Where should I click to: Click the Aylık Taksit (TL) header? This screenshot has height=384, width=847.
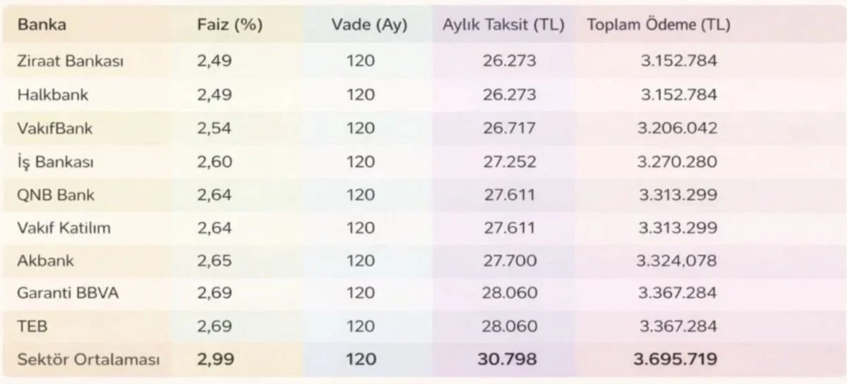[503, 25]
